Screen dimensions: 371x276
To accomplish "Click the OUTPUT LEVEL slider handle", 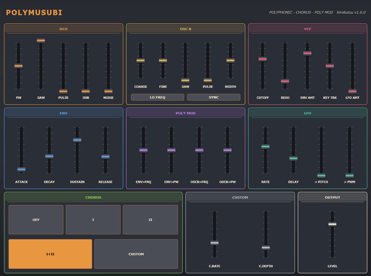I will pos(333,224).
